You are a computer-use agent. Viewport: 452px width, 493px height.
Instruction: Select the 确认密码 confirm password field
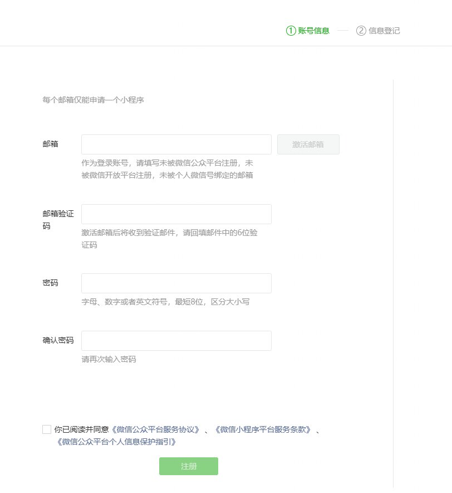click(176, 341)
